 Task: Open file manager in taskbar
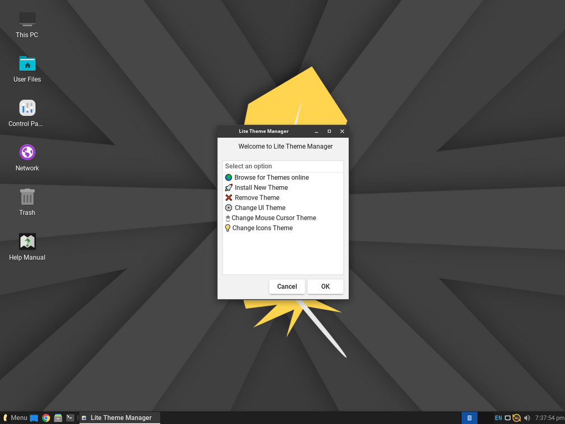(x=58, y=418)
